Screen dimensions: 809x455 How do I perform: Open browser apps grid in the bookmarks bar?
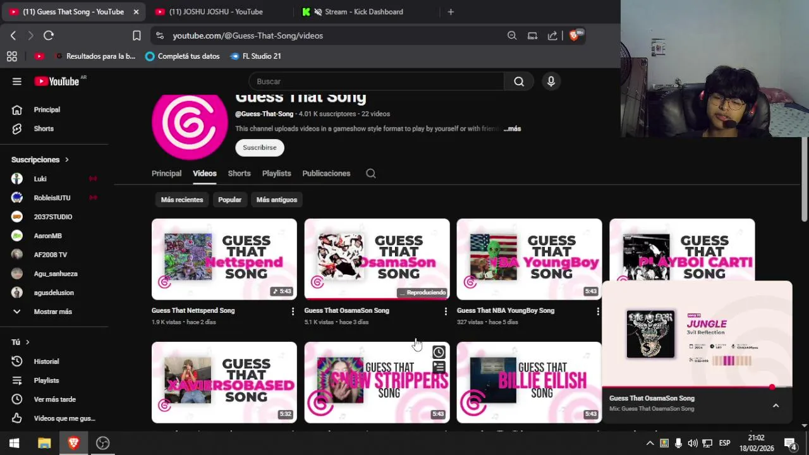[12, 56]
